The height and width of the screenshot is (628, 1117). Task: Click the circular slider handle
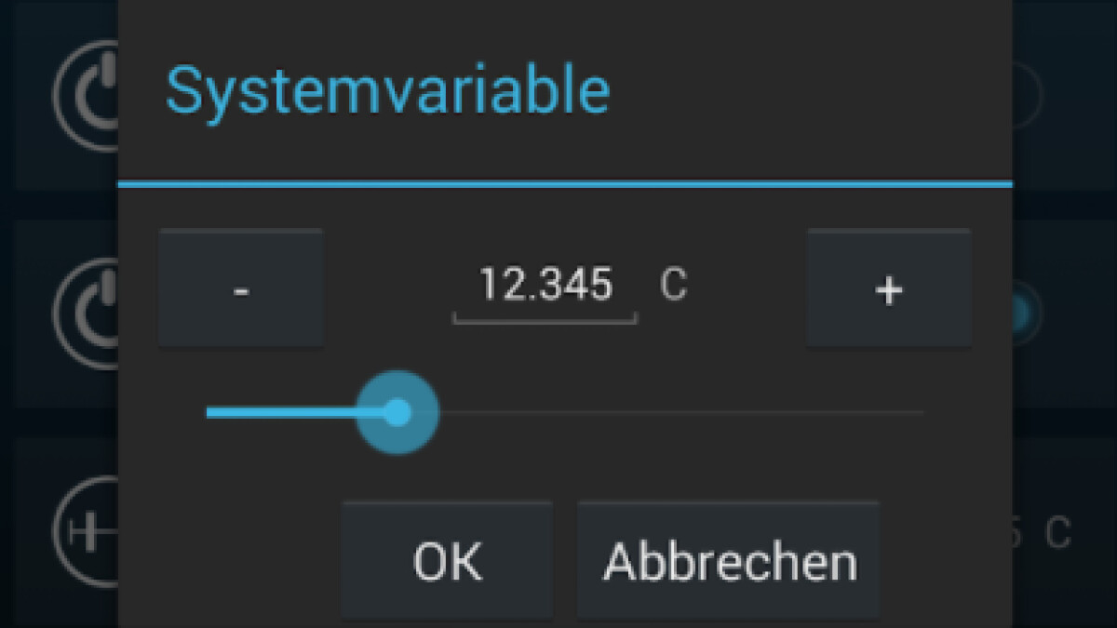[397, 411]
